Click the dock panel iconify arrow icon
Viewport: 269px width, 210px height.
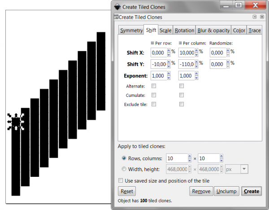[255, 17]
